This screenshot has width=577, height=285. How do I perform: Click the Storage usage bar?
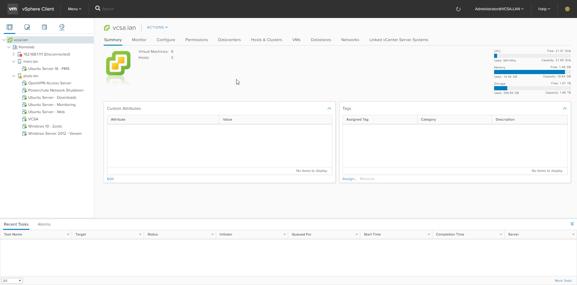coord(532,88)
